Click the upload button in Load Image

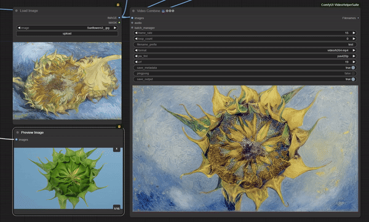pyautogui.click(x=67, y=33)
